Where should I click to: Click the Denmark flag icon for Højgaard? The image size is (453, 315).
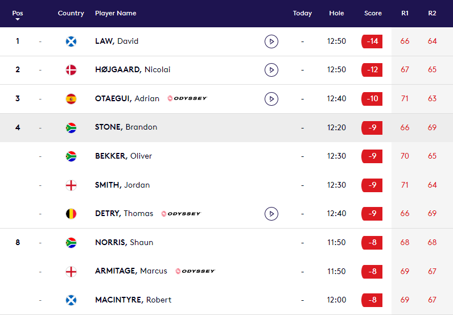(71, 70)
